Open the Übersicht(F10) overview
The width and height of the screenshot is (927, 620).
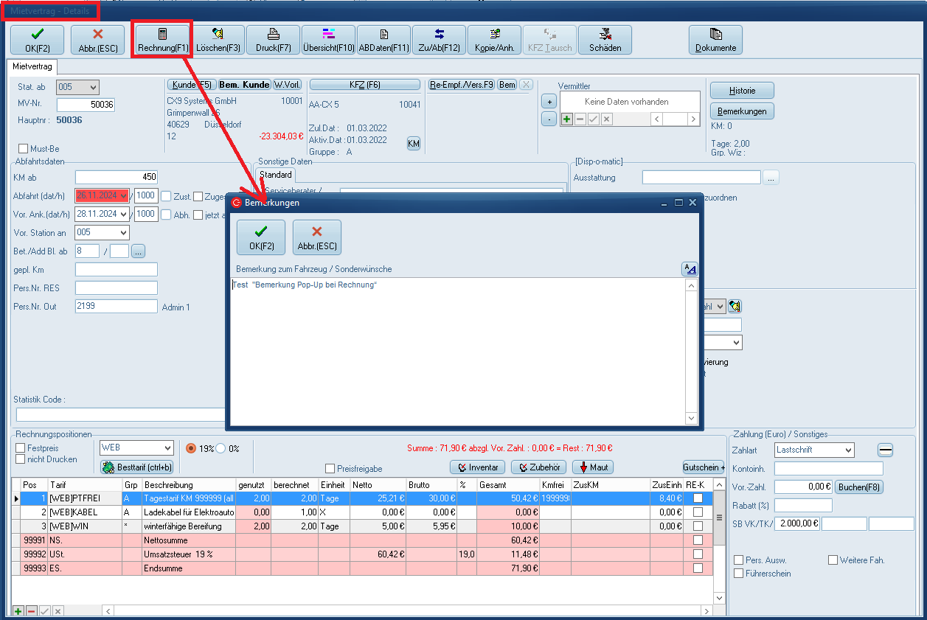[x=328, y=40]
